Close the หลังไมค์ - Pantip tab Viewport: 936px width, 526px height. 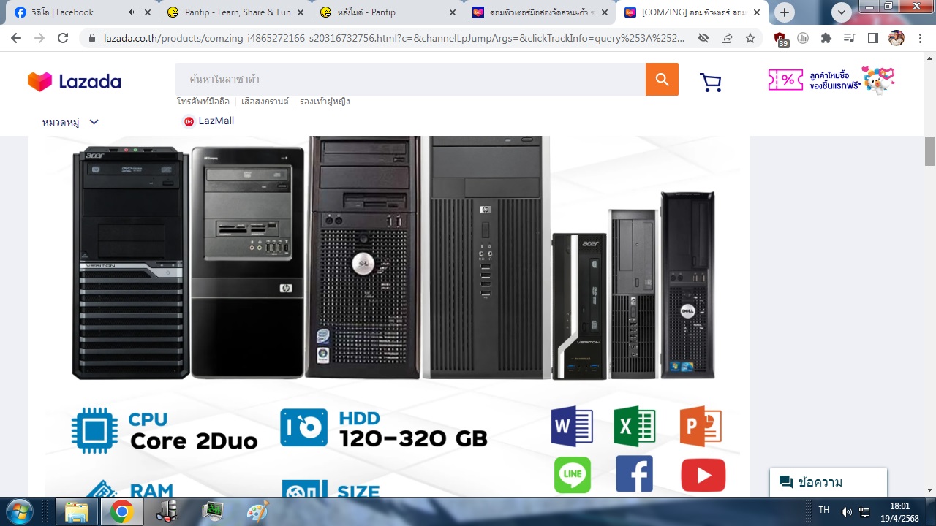(x=452, y=12)
